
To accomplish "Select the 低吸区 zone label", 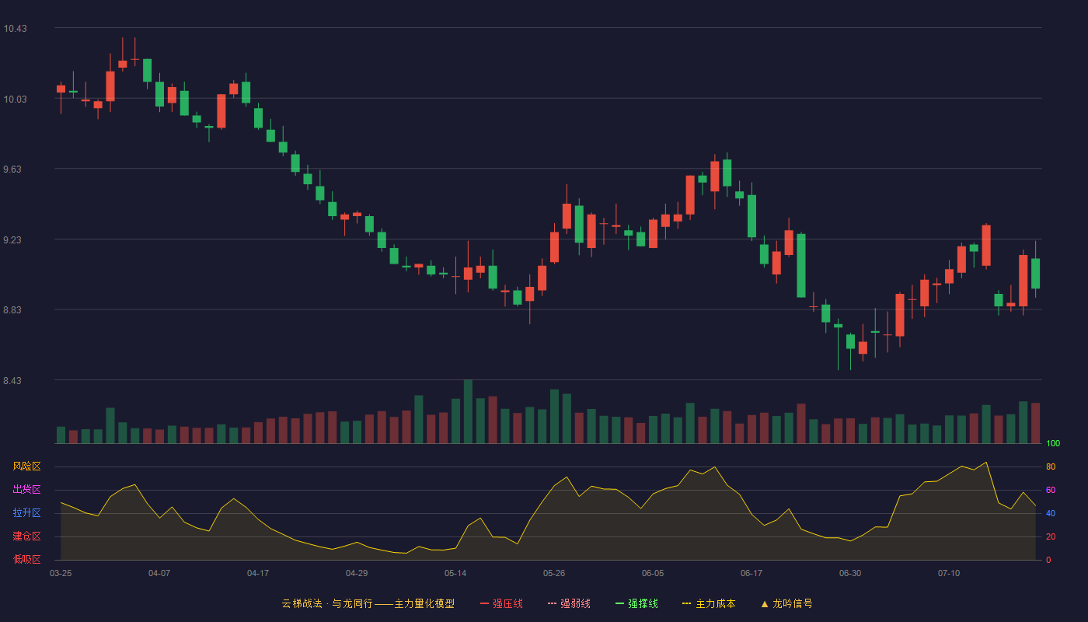I will 26,560.
